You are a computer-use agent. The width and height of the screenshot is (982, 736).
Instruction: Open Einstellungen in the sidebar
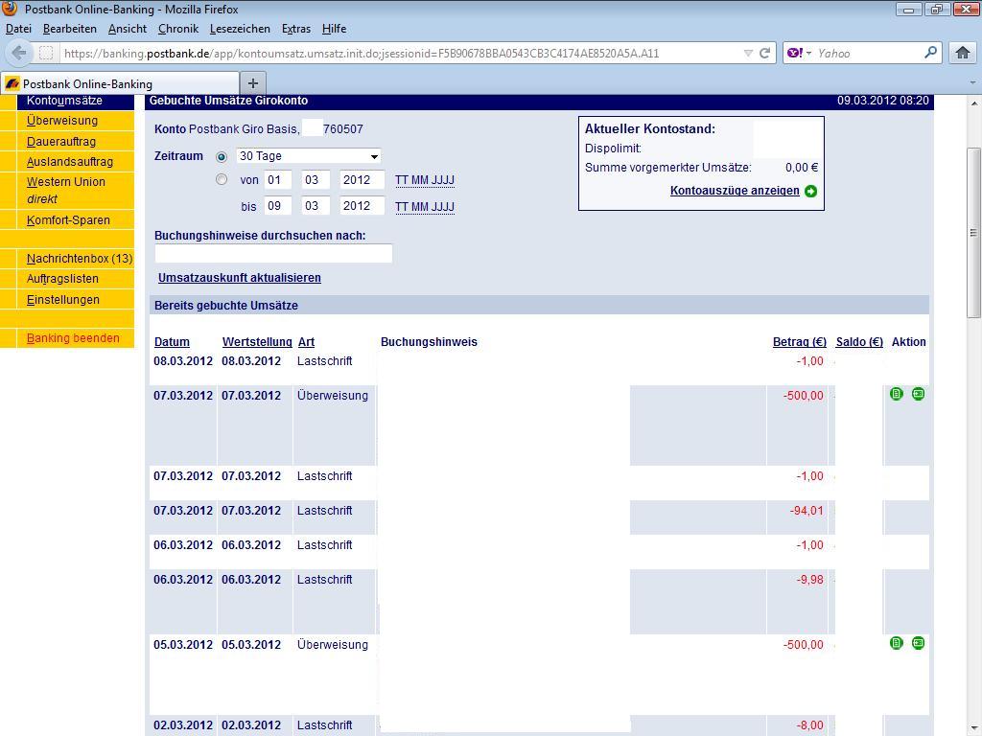click(x=62, y=300)
